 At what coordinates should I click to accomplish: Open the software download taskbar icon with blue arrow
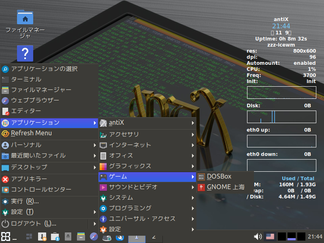55,237
